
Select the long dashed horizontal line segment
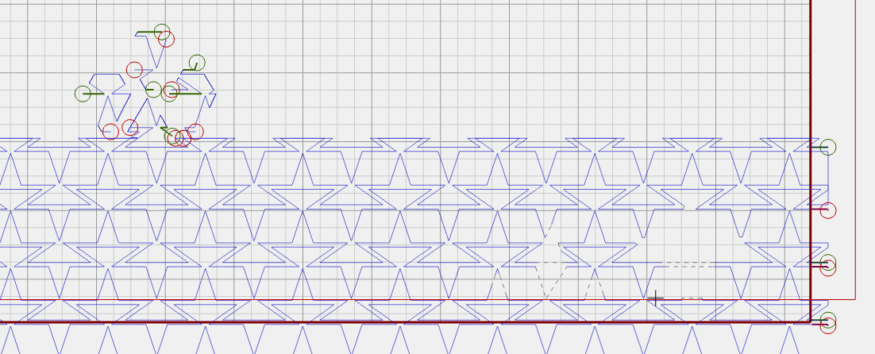688,263
